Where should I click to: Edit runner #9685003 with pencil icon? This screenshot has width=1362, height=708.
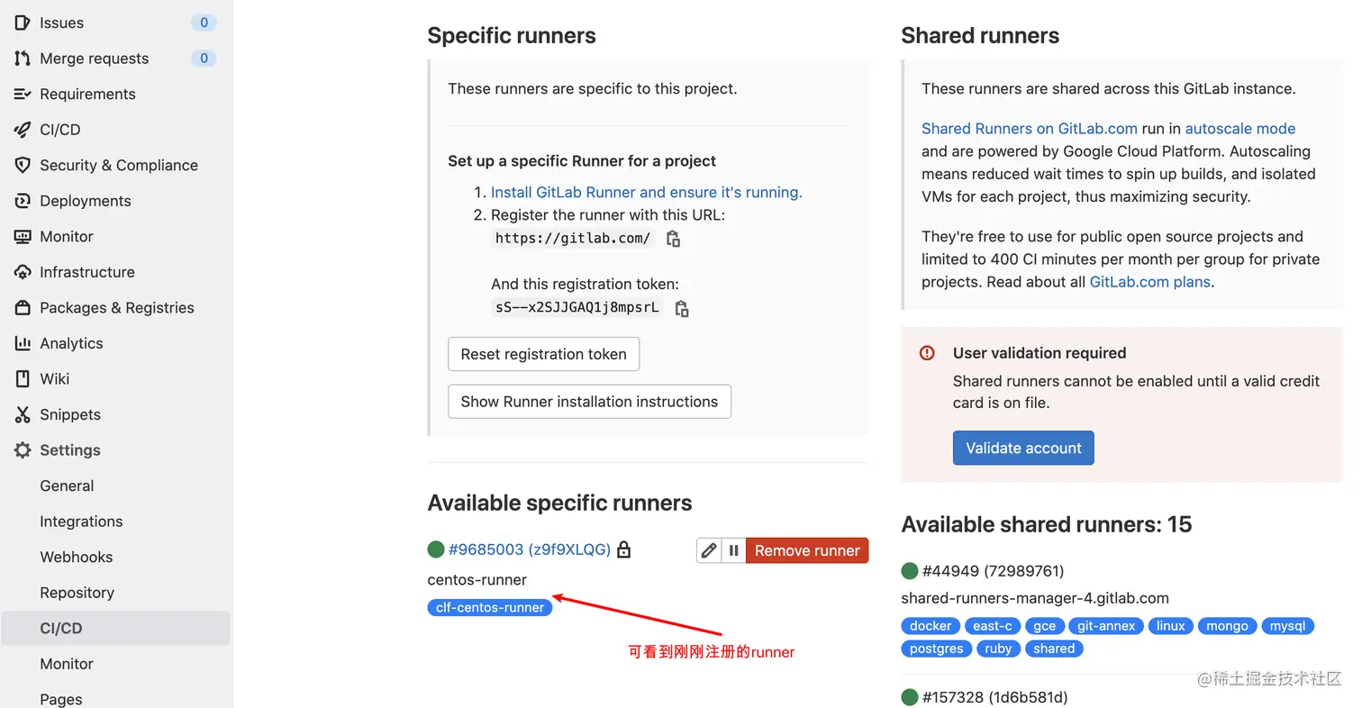[709, 550]
